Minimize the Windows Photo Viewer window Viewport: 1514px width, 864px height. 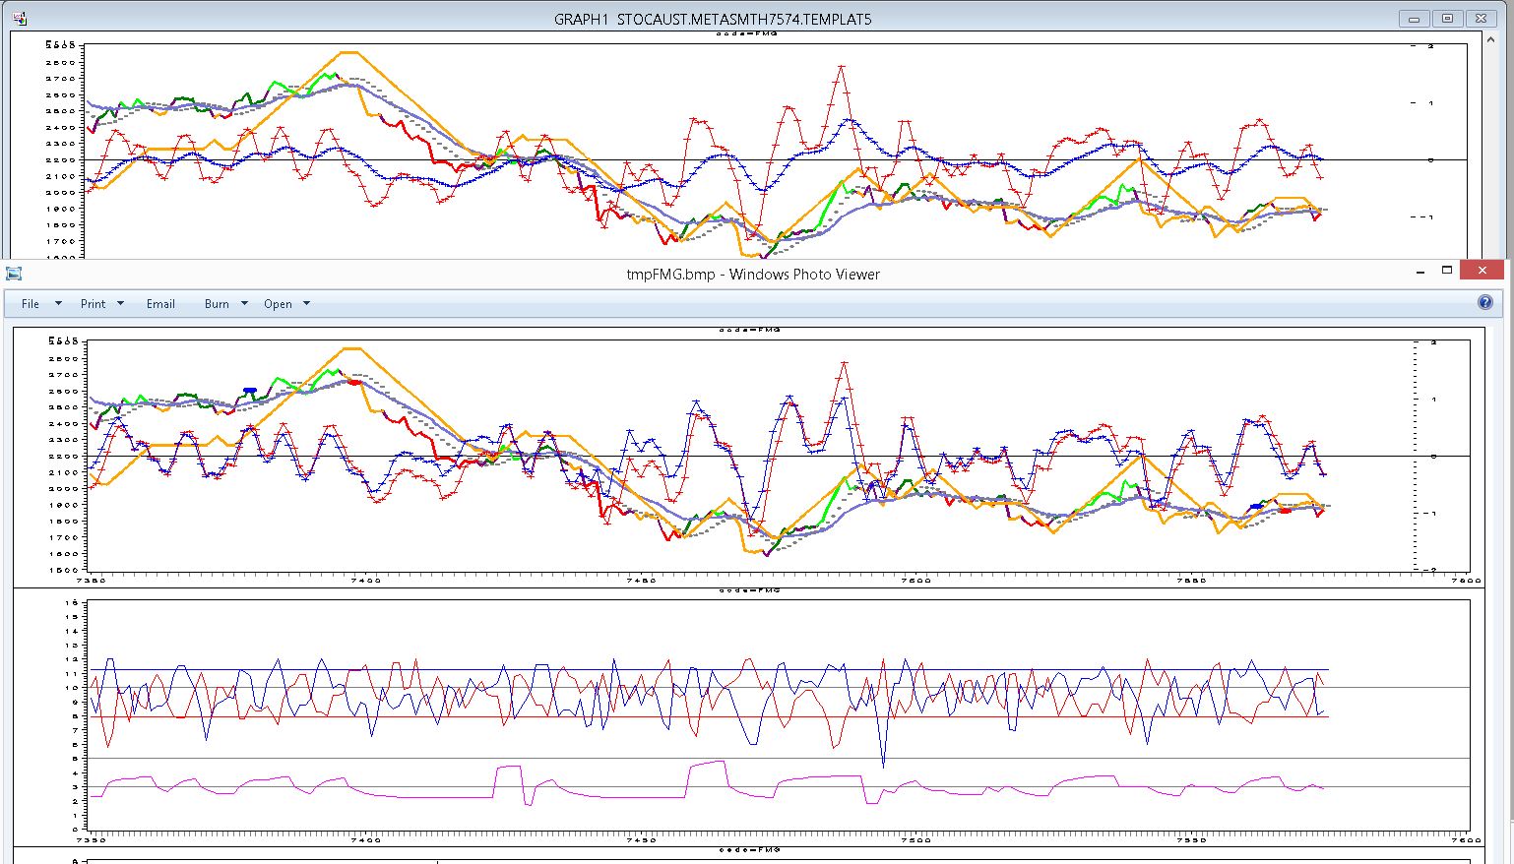1419,271
